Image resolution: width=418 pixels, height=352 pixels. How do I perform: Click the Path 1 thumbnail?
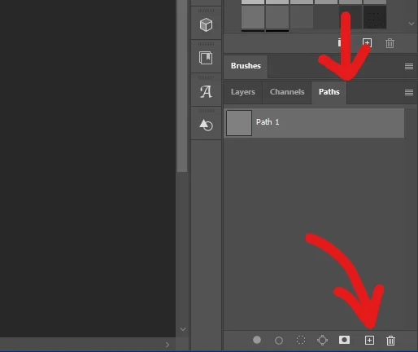pos(239,123)
